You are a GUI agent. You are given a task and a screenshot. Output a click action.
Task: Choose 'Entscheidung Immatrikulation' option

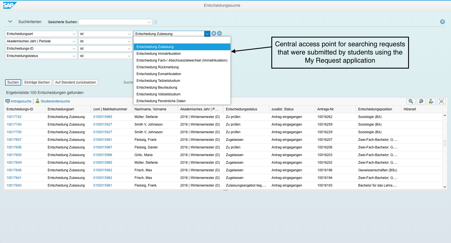(182, 54)
